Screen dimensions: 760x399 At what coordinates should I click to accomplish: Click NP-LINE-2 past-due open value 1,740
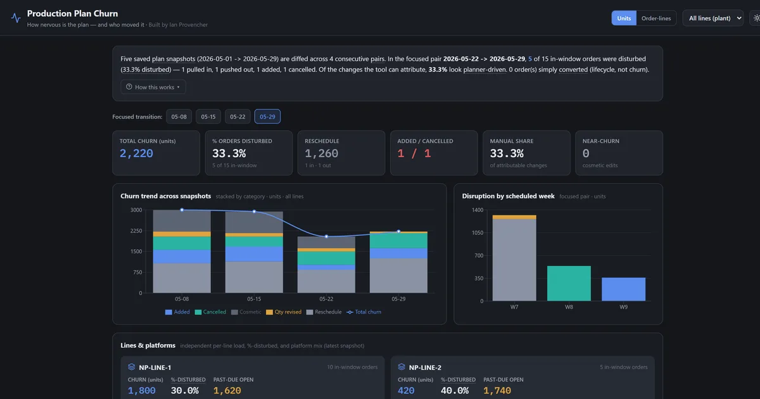click(497, 391)
